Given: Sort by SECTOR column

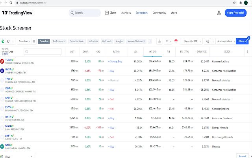Looking at the screenshot, I should click(227, 52).
